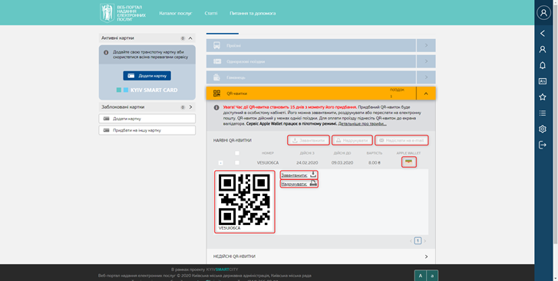Open the Питання та допомога menu
This screenshot has width=558, height=281.
[253, 13]
